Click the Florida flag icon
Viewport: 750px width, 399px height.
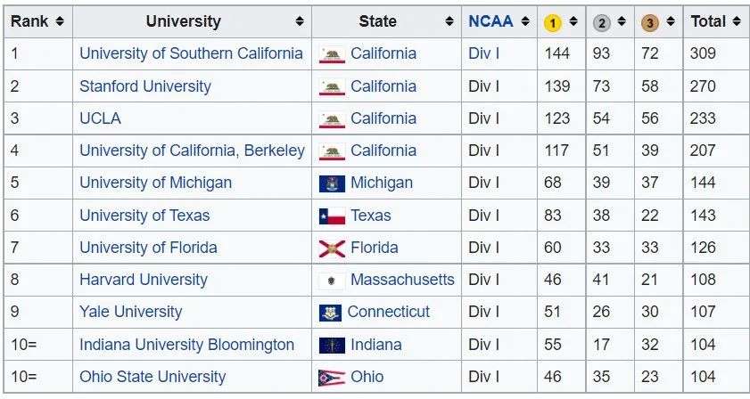(x=332, y=248)
